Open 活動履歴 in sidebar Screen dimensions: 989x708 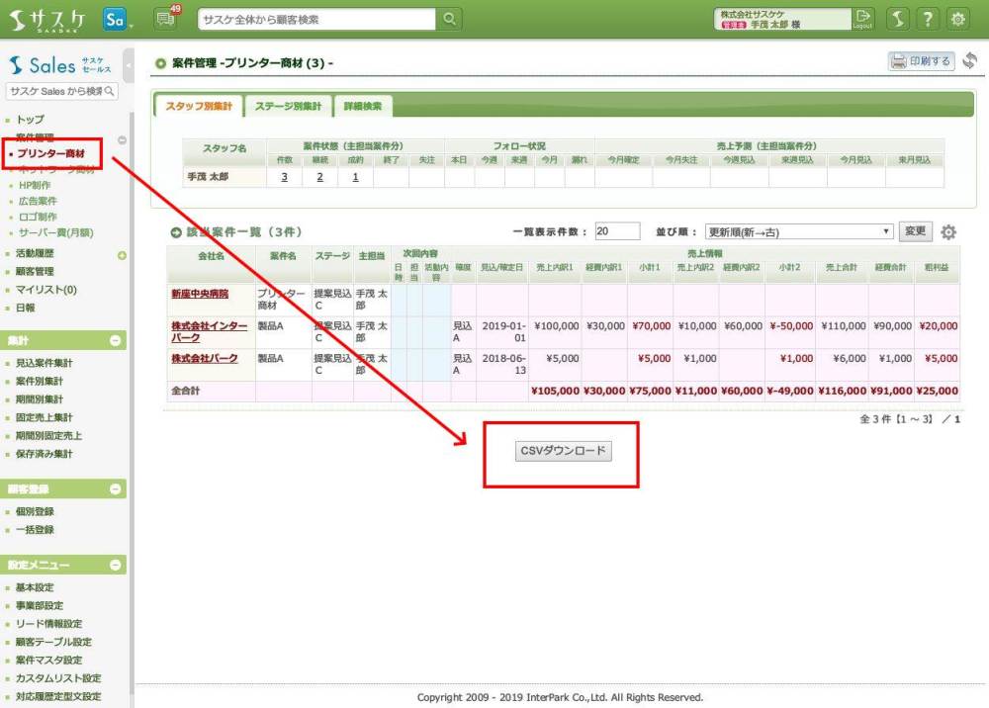click(x=35, y=253)
